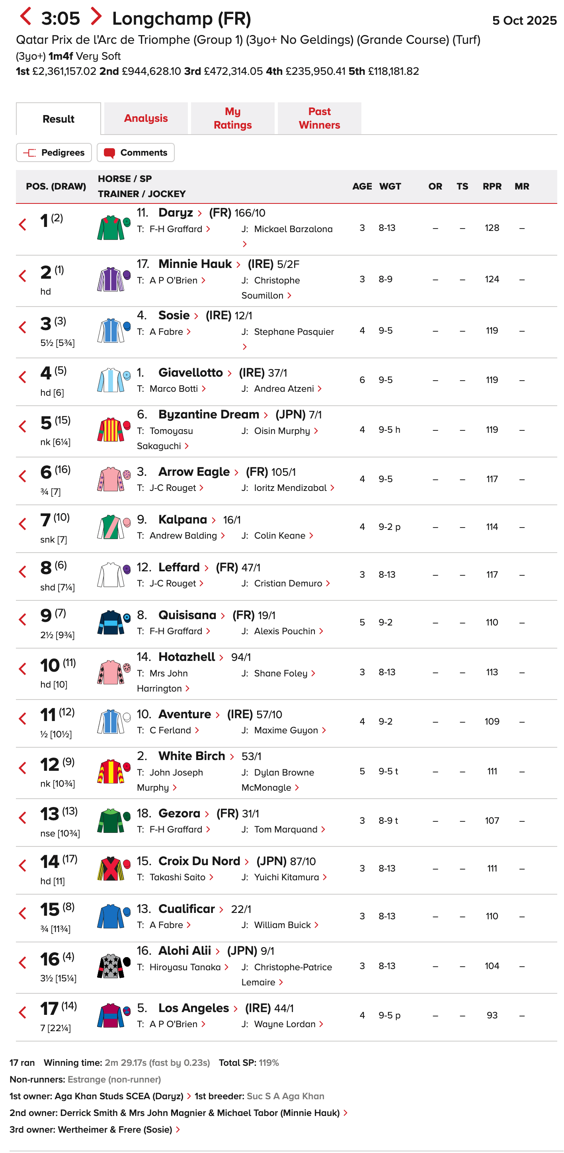Expand row for third-placed Sosie
The width and height of the screenshot is (564, 1153).
tap(23, 327)
